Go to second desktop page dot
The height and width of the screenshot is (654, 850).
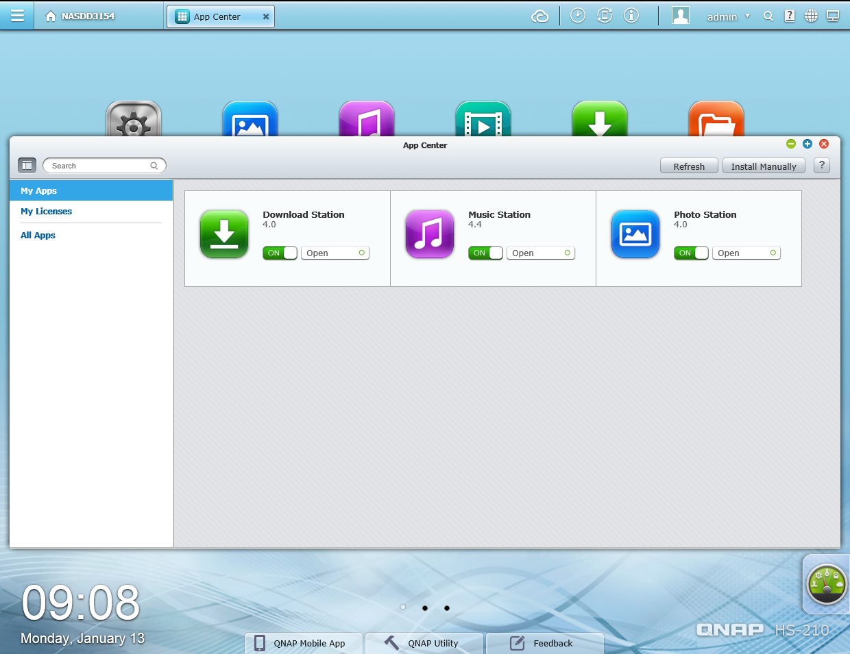(425, 607)
